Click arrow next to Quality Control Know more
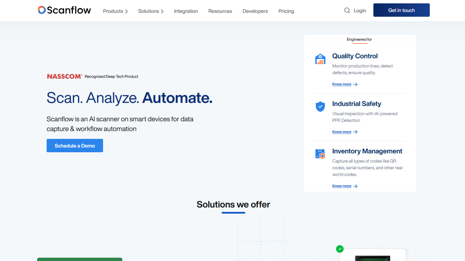Screen dimensions: 465x261 (355, 84)
